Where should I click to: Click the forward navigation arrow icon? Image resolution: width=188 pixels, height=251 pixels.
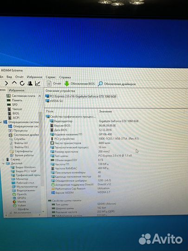tap(6, 83)
